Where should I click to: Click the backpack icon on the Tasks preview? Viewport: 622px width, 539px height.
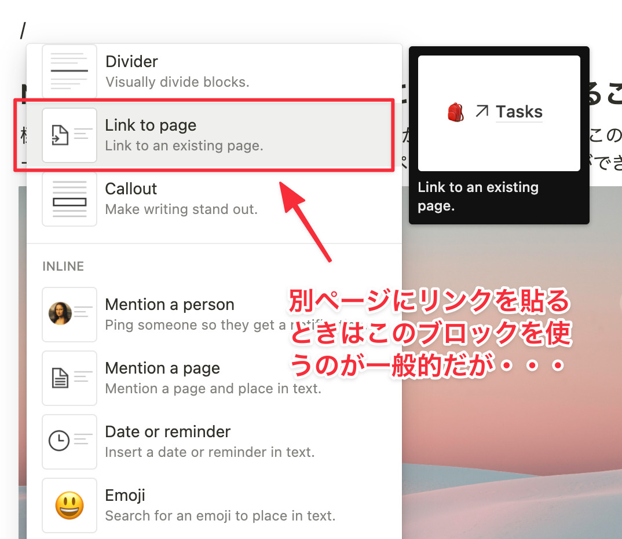456,112
